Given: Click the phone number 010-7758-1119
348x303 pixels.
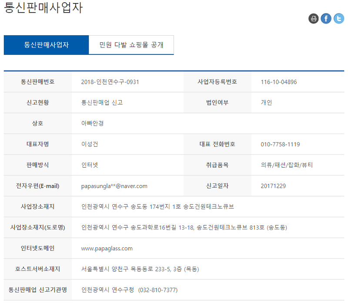Looking at the screenshot, I should click(x=281, y=144).
